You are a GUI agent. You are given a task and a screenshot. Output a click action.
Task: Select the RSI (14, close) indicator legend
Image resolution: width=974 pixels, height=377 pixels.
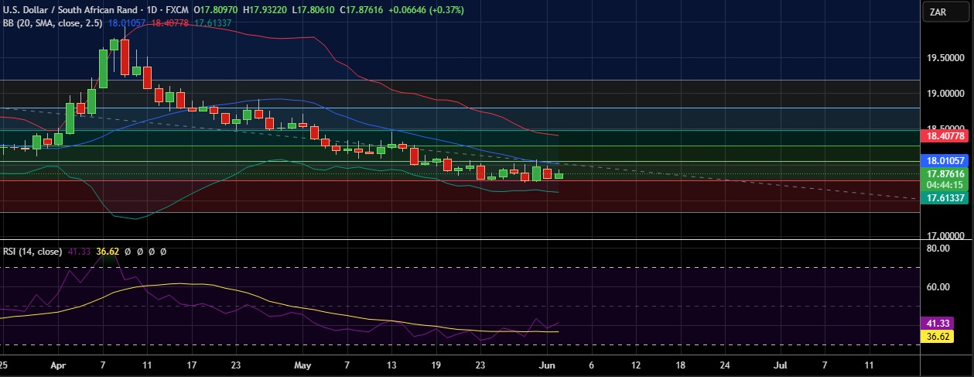point(32,252)
